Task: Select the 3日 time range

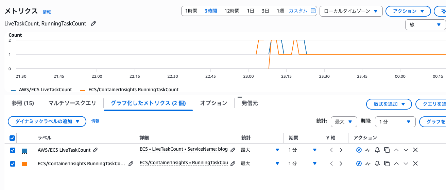Action: (265, 11)
